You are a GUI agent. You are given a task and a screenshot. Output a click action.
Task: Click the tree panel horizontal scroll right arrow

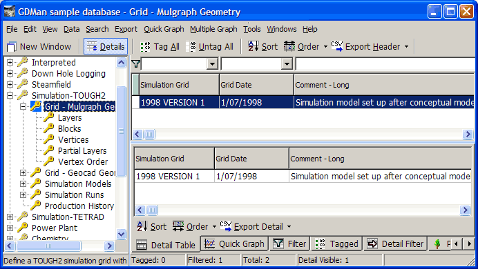[109, 246]
